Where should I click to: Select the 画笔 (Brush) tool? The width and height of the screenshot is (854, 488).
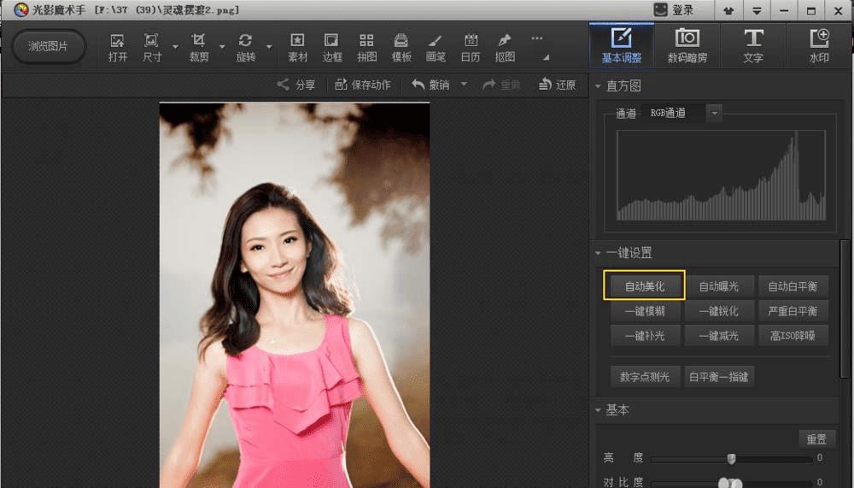436,47
